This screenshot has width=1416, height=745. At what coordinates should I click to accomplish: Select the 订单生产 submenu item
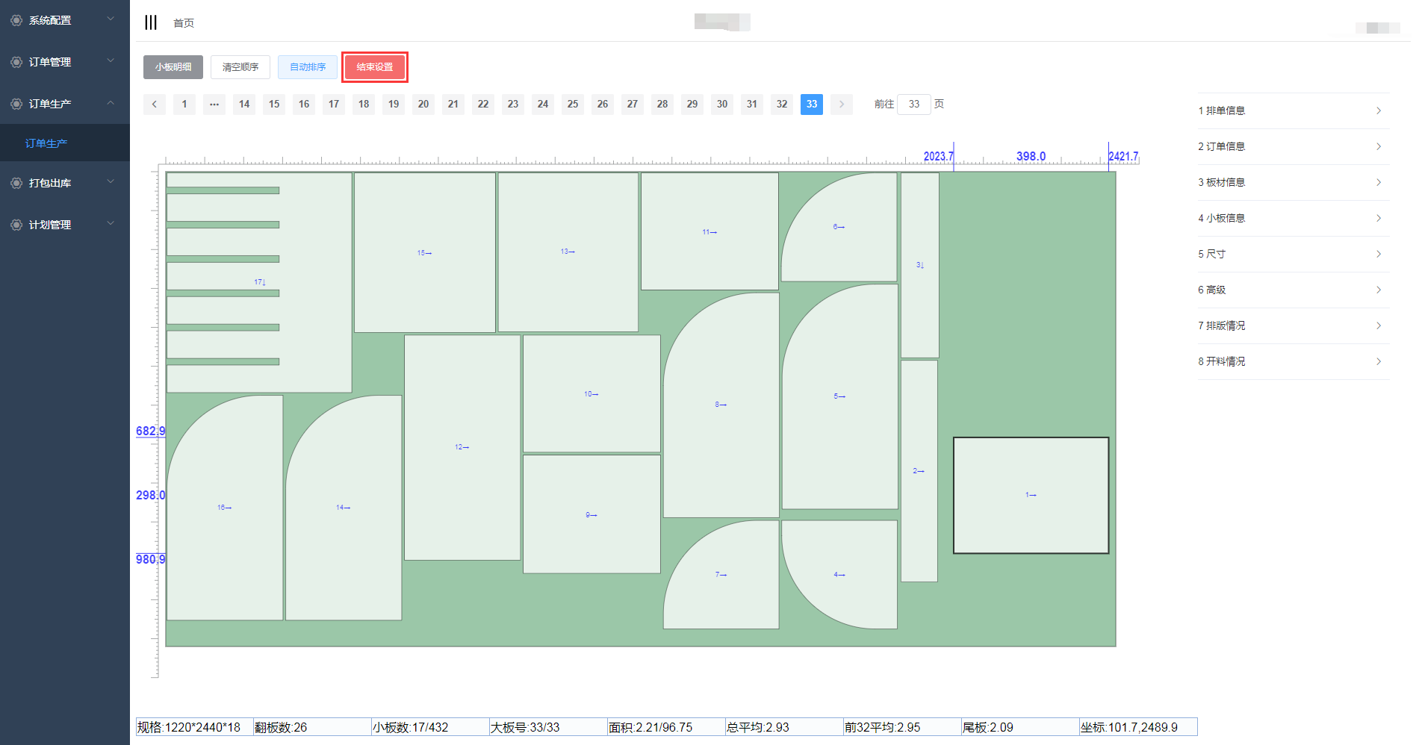(46, 143)
